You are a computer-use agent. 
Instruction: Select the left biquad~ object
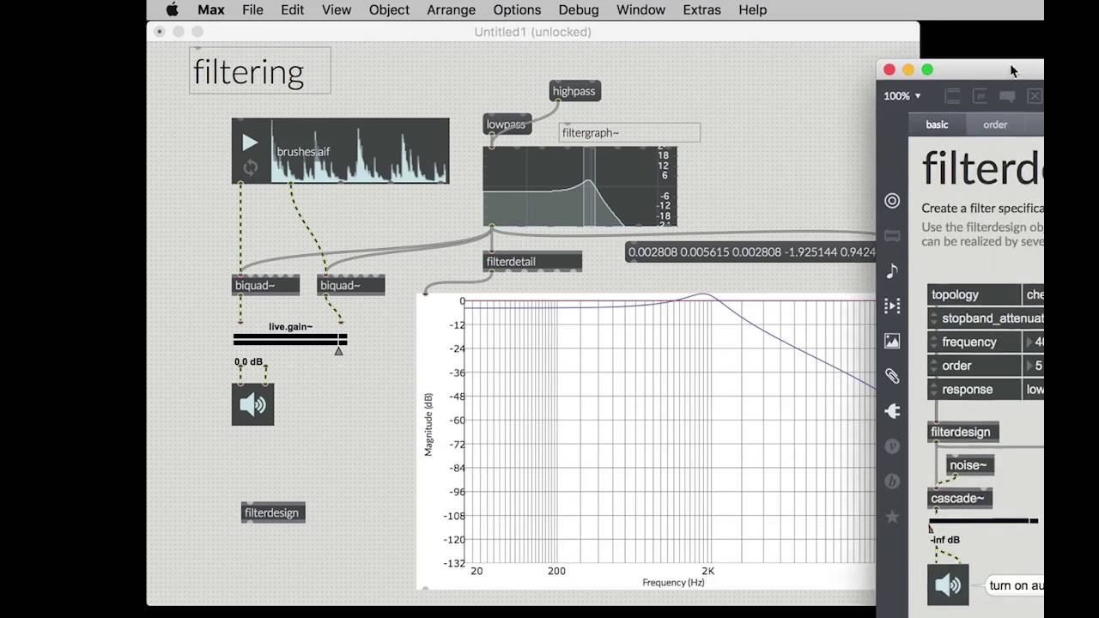(265, 285)
